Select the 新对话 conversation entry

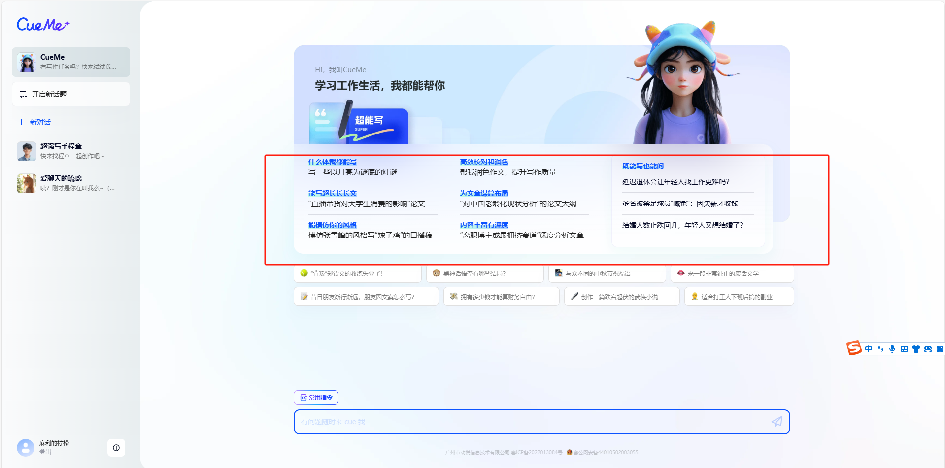point(40,122)
